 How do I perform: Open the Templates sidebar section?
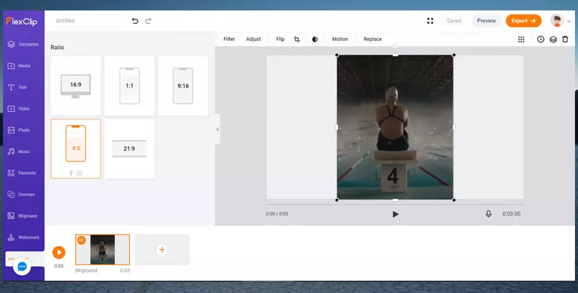(x=23, y=44)
